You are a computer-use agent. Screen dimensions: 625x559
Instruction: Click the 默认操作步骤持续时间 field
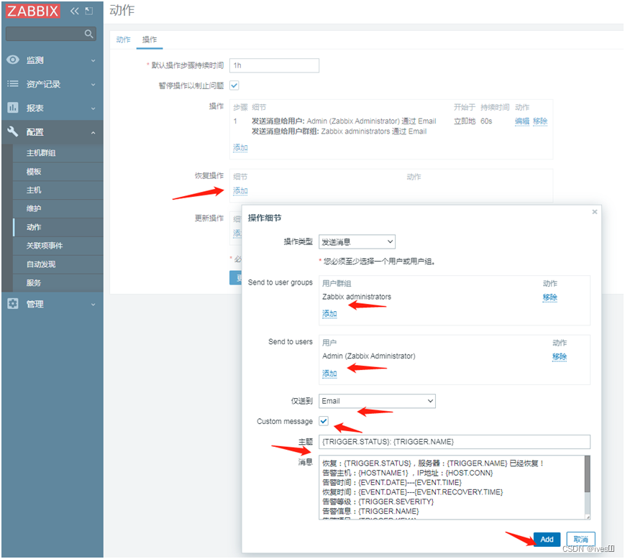(x=274, y=65)
